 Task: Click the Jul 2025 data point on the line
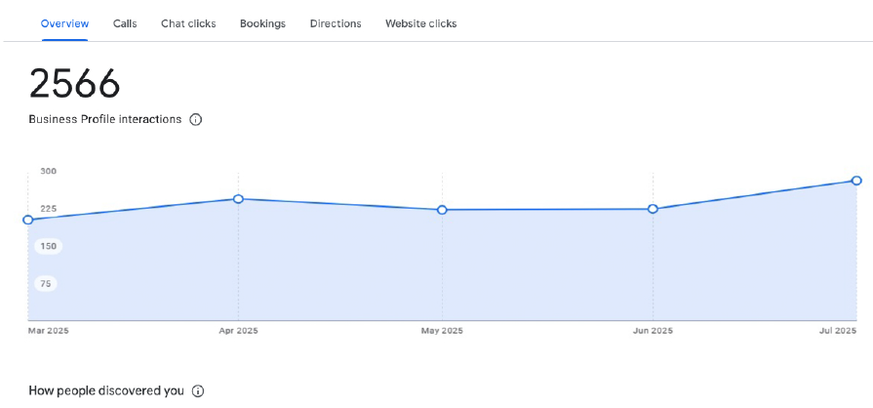click(856, 181)
